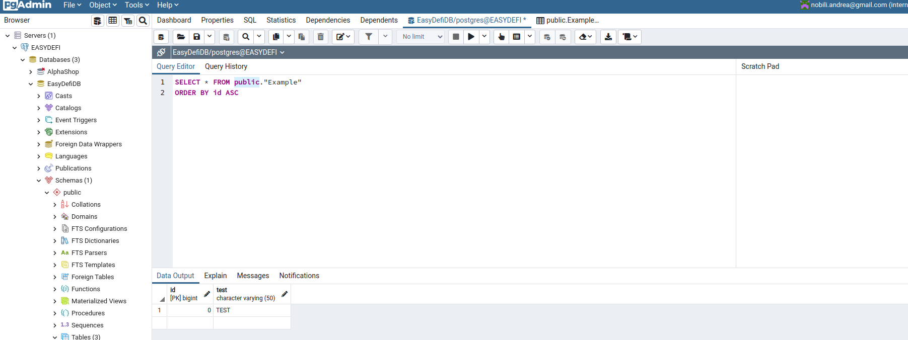Collapse the Schemas (1) tree node

(x=39, y=181)
